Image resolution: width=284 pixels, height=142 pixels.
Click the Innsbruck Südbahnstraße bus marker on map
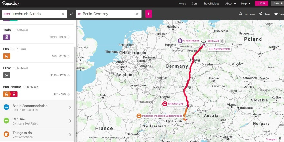(x=139, y=116)
